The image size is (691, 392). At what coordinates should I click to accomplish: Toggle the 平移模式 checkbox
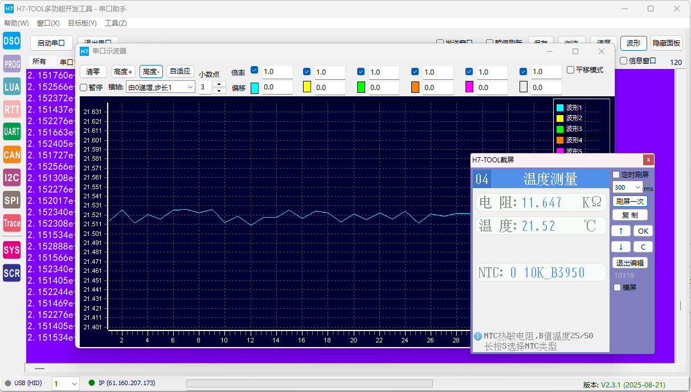(571, 70)
